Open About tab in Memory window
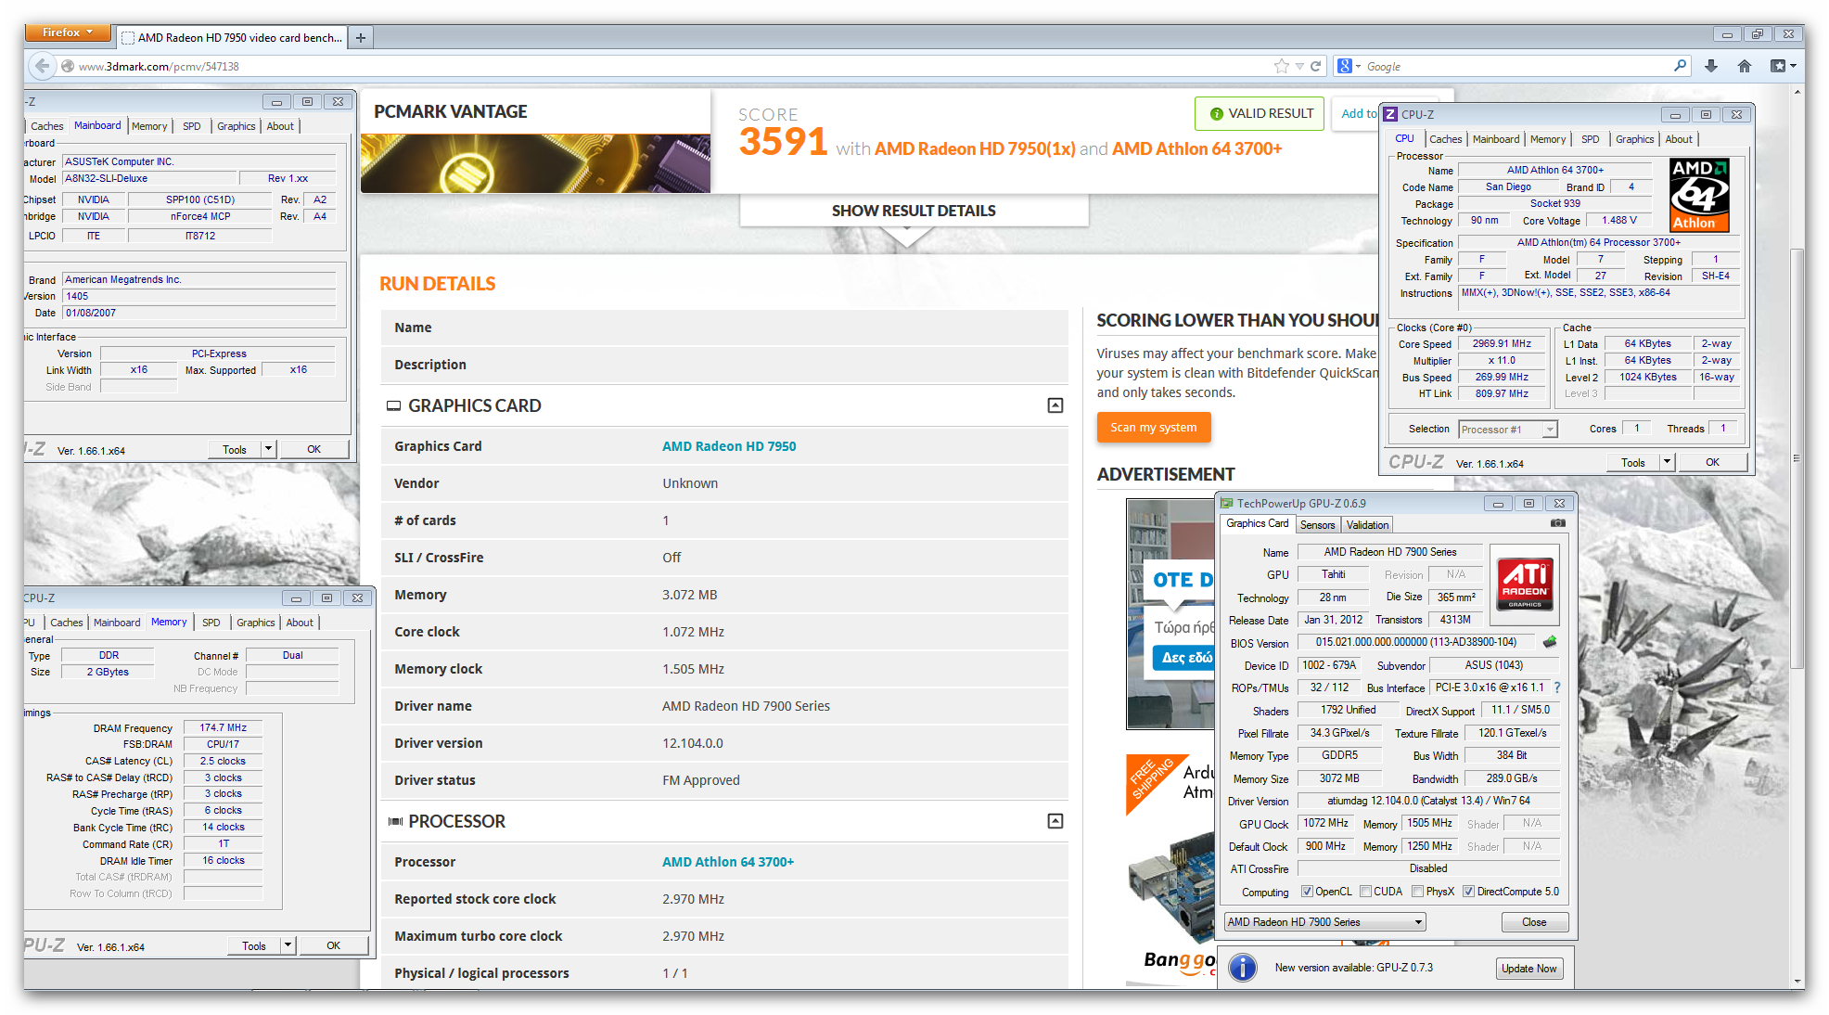This screenshot has height=1015, width=1829. (x=300, y=623)
